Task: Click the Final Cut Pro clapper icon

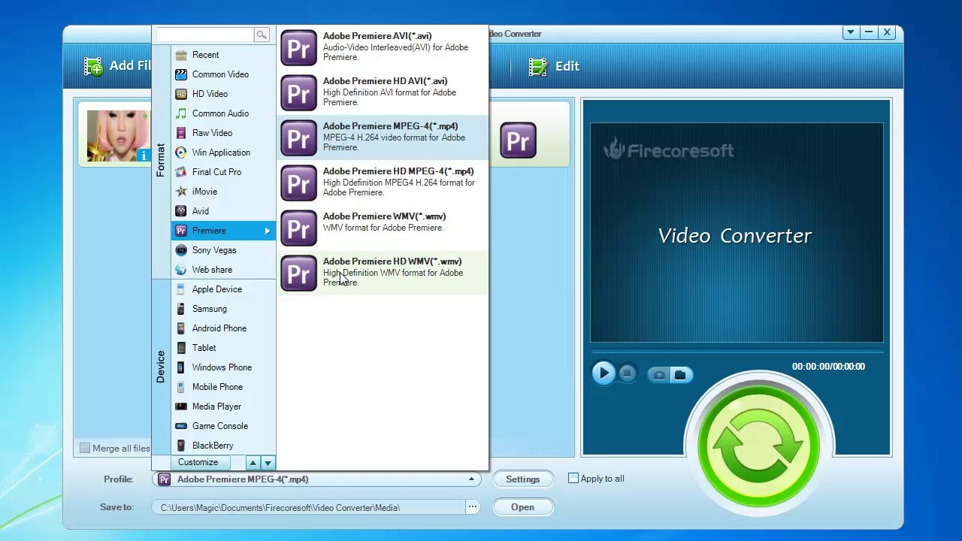Action: pyautogui.click(x=181, y=172)
